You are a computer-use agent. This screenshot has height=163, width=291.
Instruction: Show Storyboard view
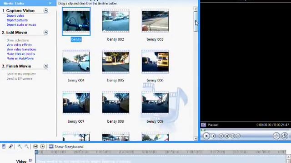click(69, 147)
